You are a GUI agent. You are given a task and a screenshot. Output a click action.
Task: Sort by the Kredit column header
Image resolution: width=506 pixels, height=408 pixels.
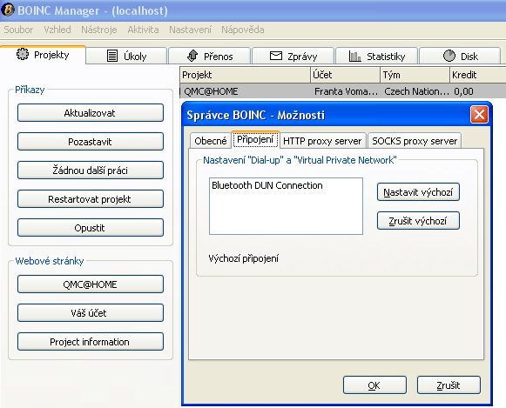477,75
